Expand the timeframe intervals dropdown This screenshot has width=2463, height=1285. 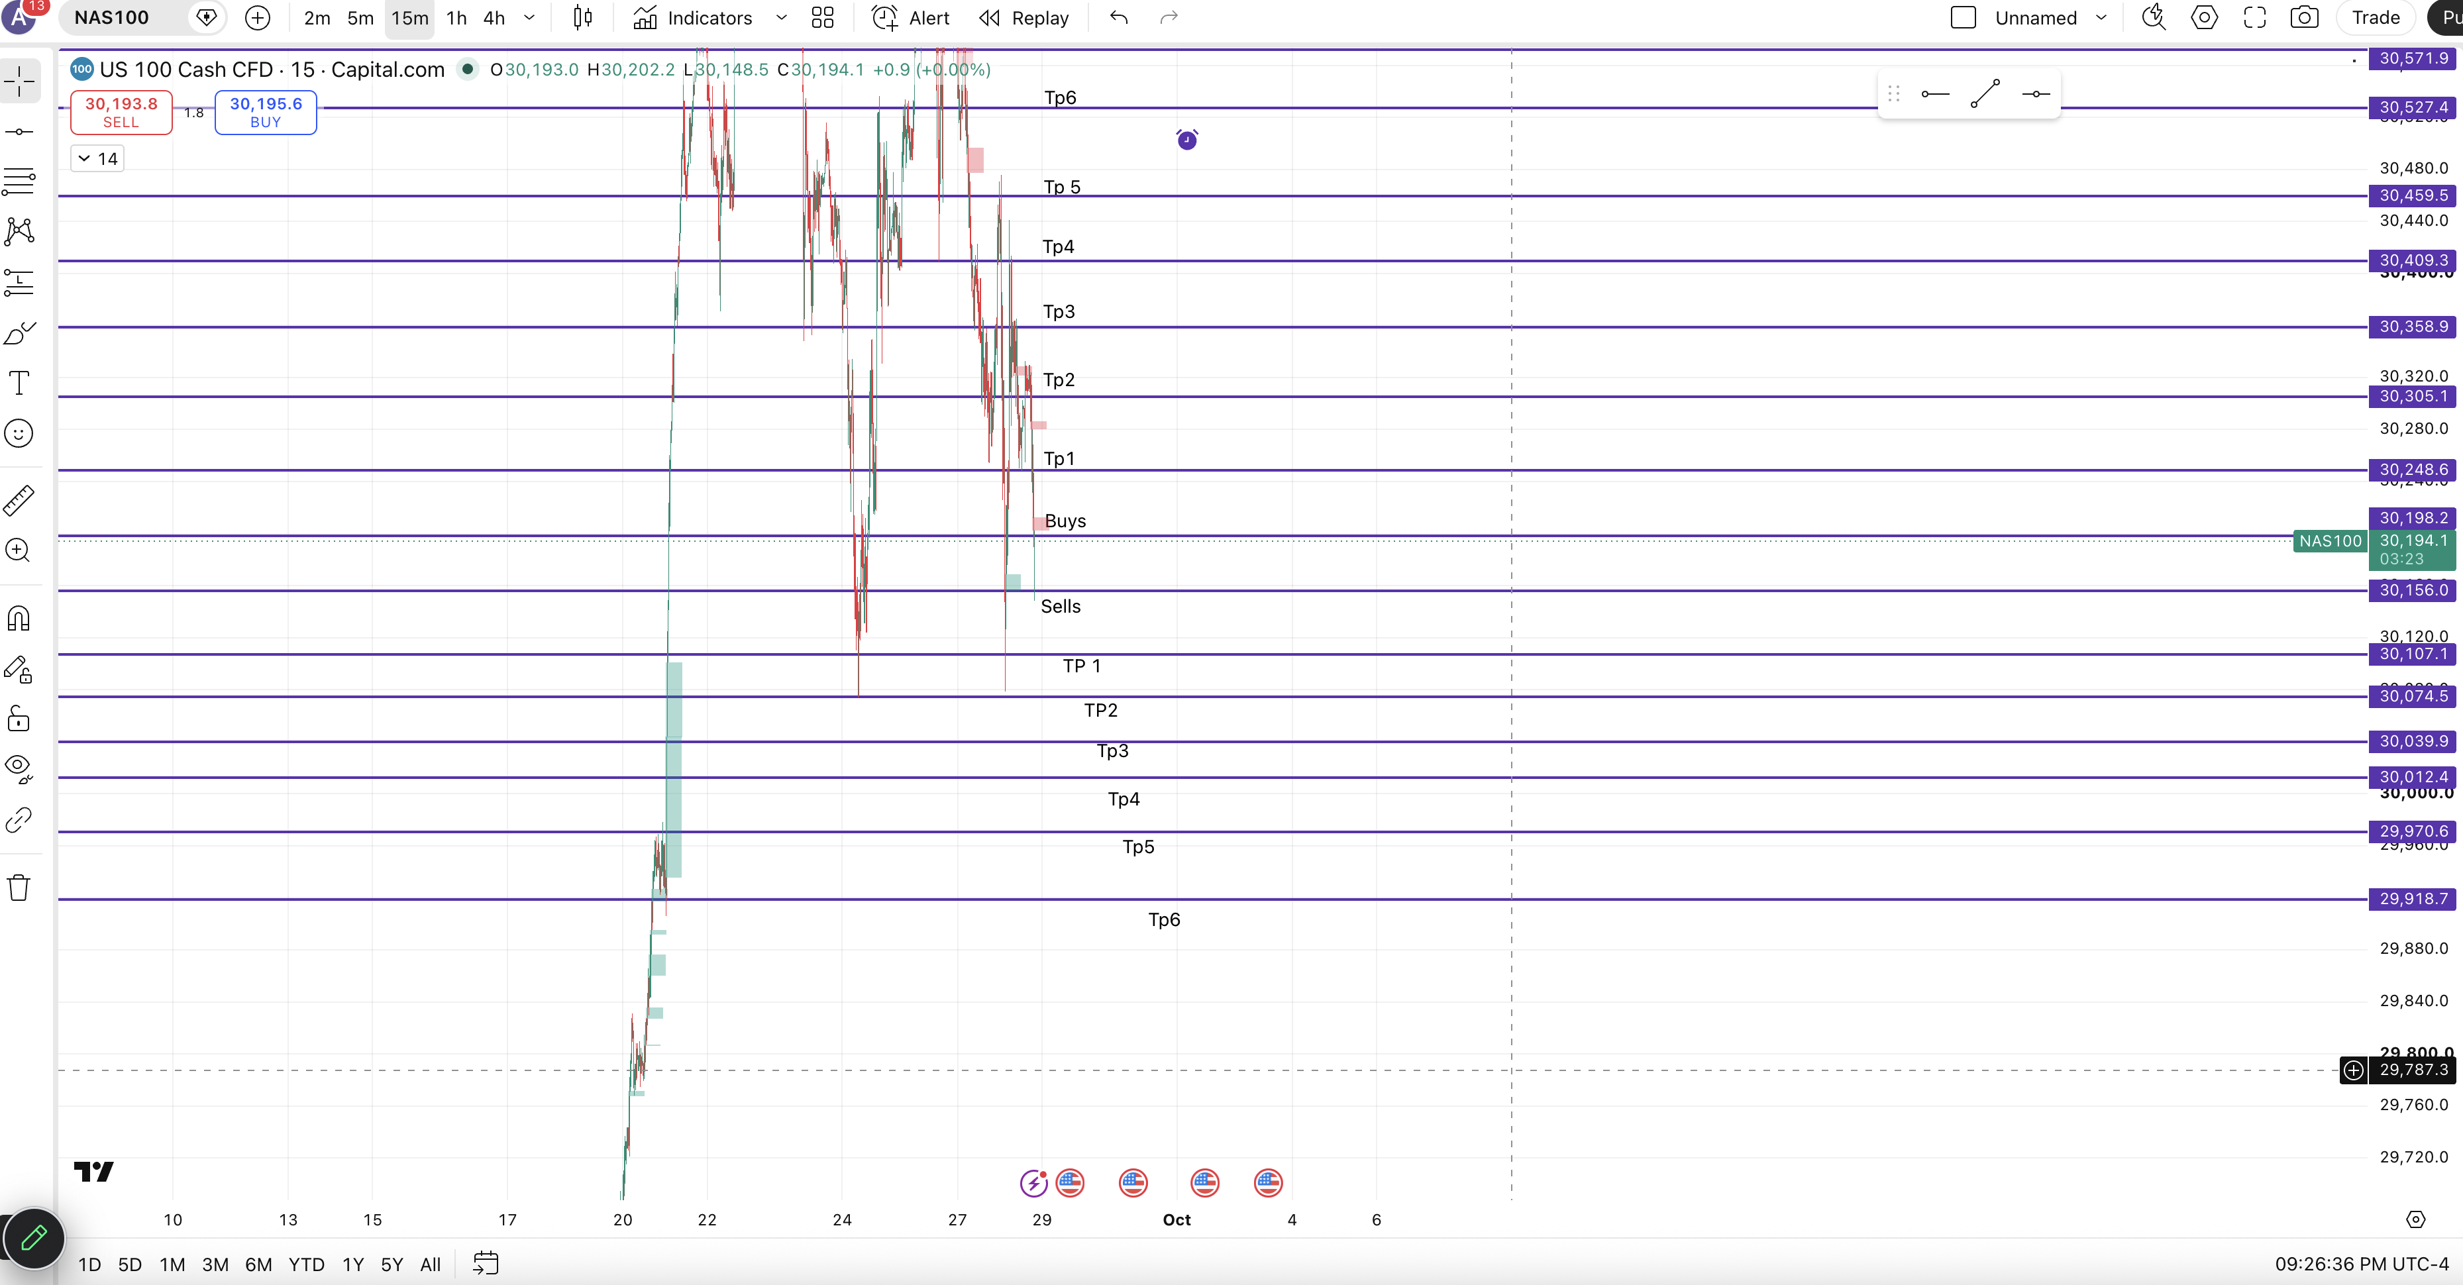[529, 17]
